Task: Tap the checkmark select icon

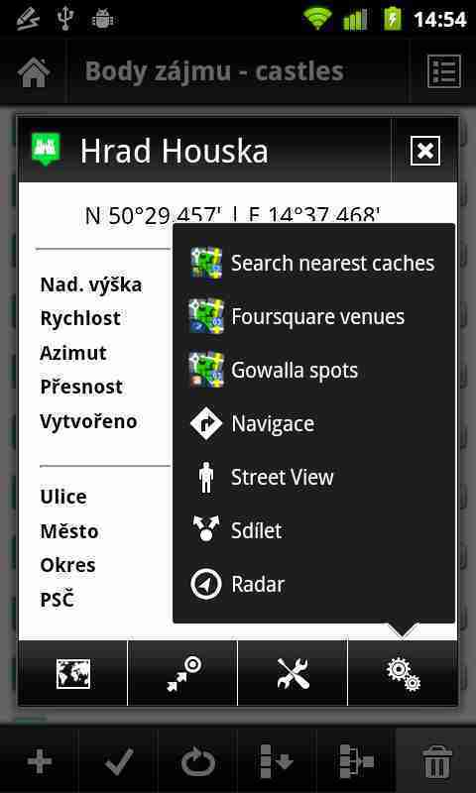Action: coord(118,761)
